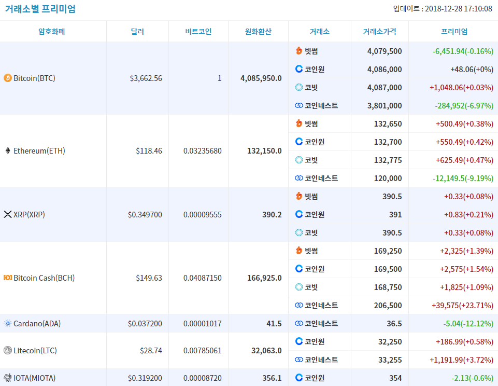Click the Litecoin(LTC) coin icon
Viewport: 498px width, 386px height.
click(8, 350)
